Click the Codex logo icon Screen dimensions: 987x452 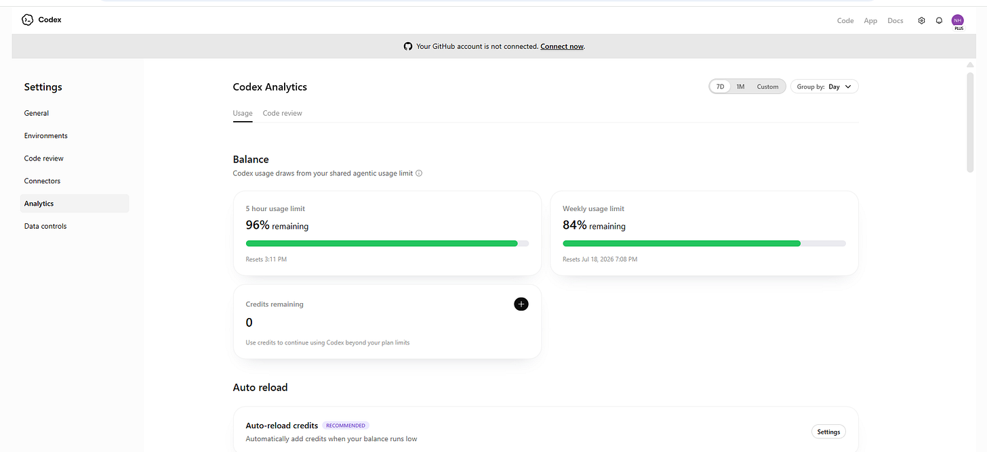[28, 20]
